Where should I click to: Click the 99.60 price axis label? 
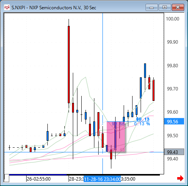(173, 112)
